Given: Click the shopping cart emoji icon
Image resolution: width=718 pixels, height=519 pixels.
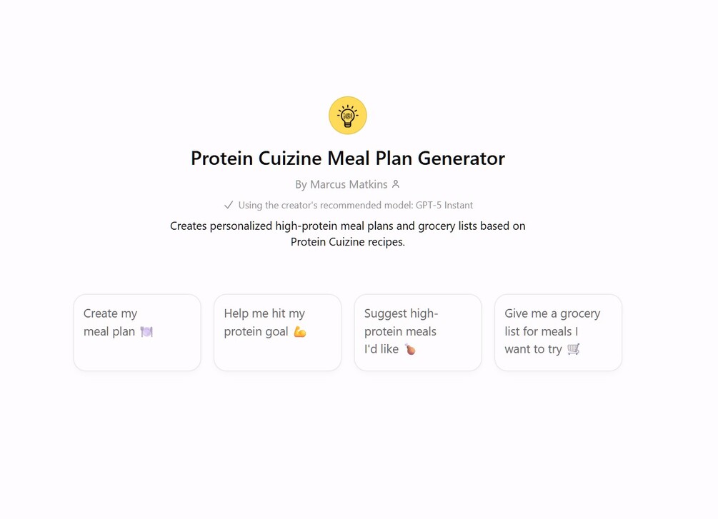Looking at the screenshot, I should tap(573, 349).
